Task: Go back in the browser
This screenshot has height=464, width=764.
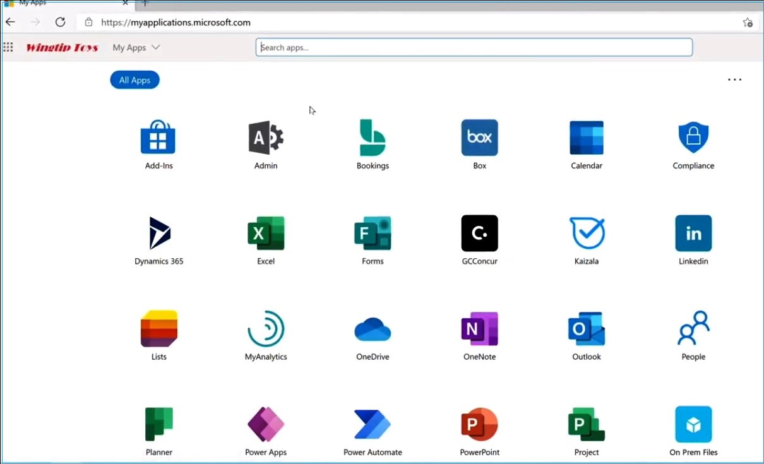Action: (10, 22)
